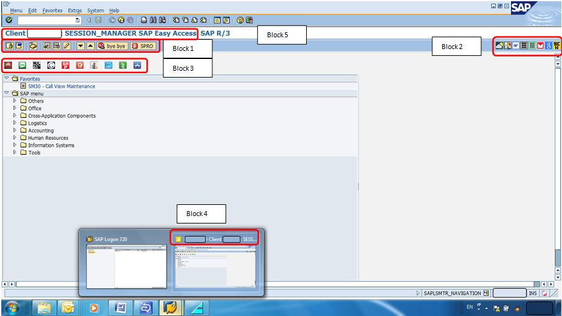Open Microsoft Word from the taskbar
This screenshot has height=316, width=562.
pyautogui.click(x=120, y=308)
